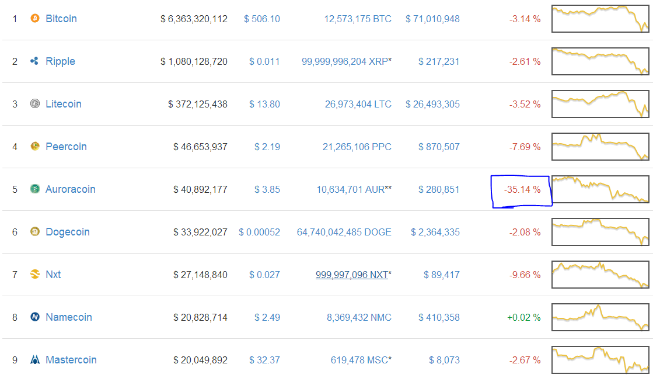Screen dimensions: 653x378
Task: Open Namecoin price graph thumbnail
Action: pyautogui.click(x=600, y=317)
